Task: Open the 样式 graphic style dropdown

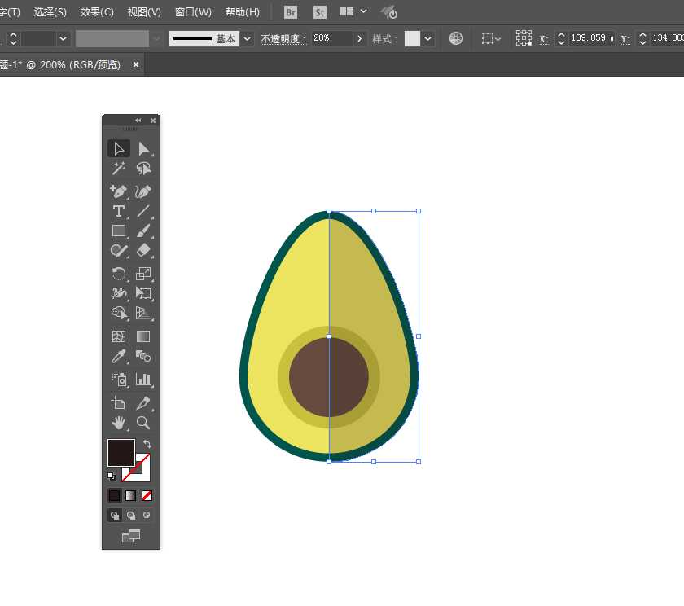Action: click(x=428, y=38)
